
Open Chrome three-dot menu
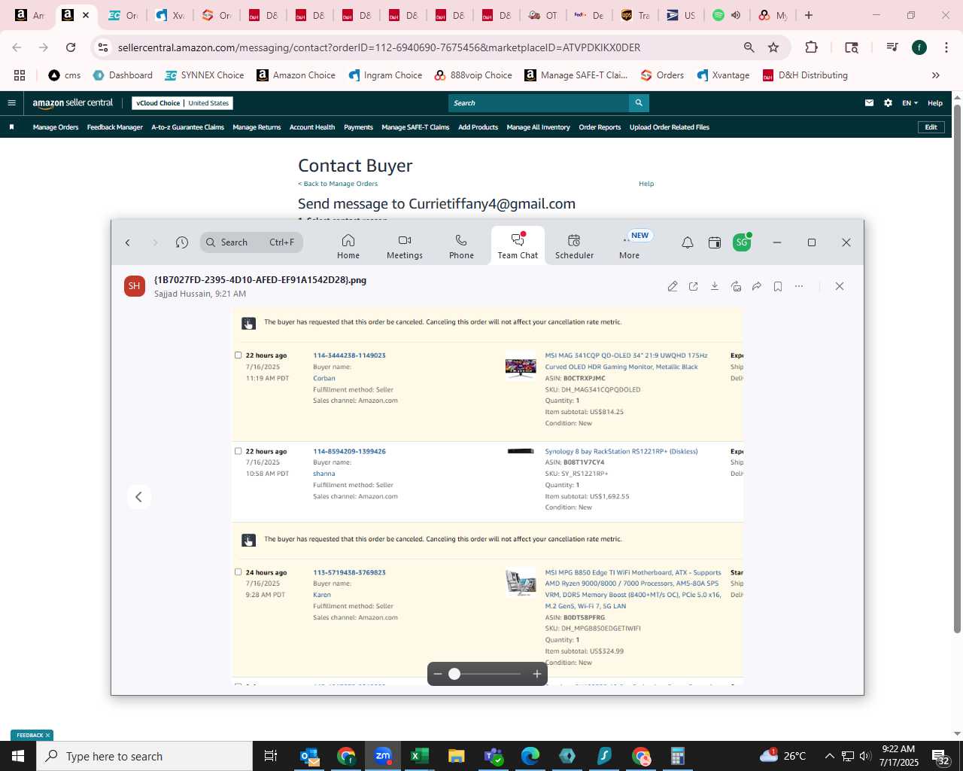946,47
